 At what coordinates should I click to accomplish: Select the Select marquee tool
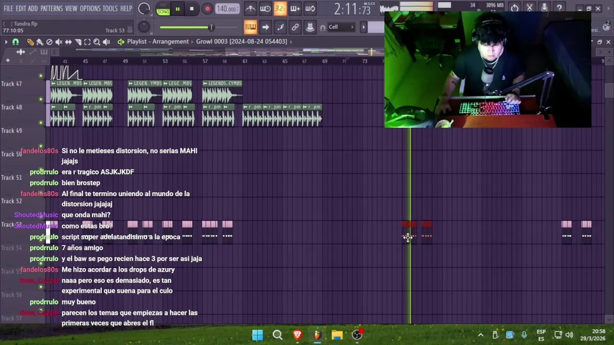pos(87,42)
